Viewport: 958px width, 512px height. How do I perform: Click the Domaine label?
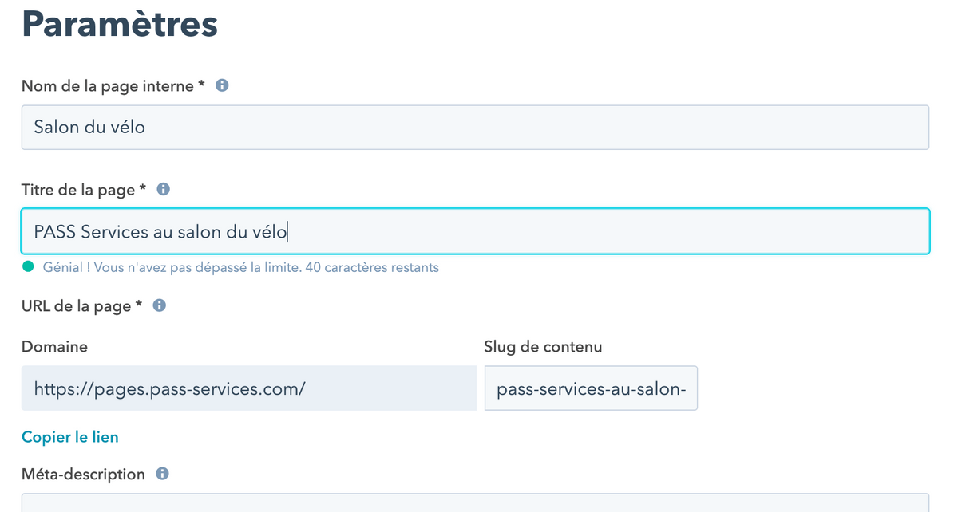[x=54, y=347]
